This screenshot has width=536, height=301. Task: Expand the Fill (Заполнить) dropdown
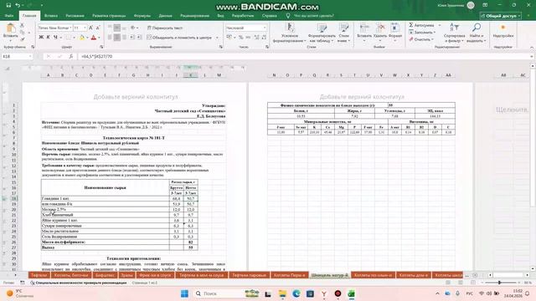[x=435, y=33]
